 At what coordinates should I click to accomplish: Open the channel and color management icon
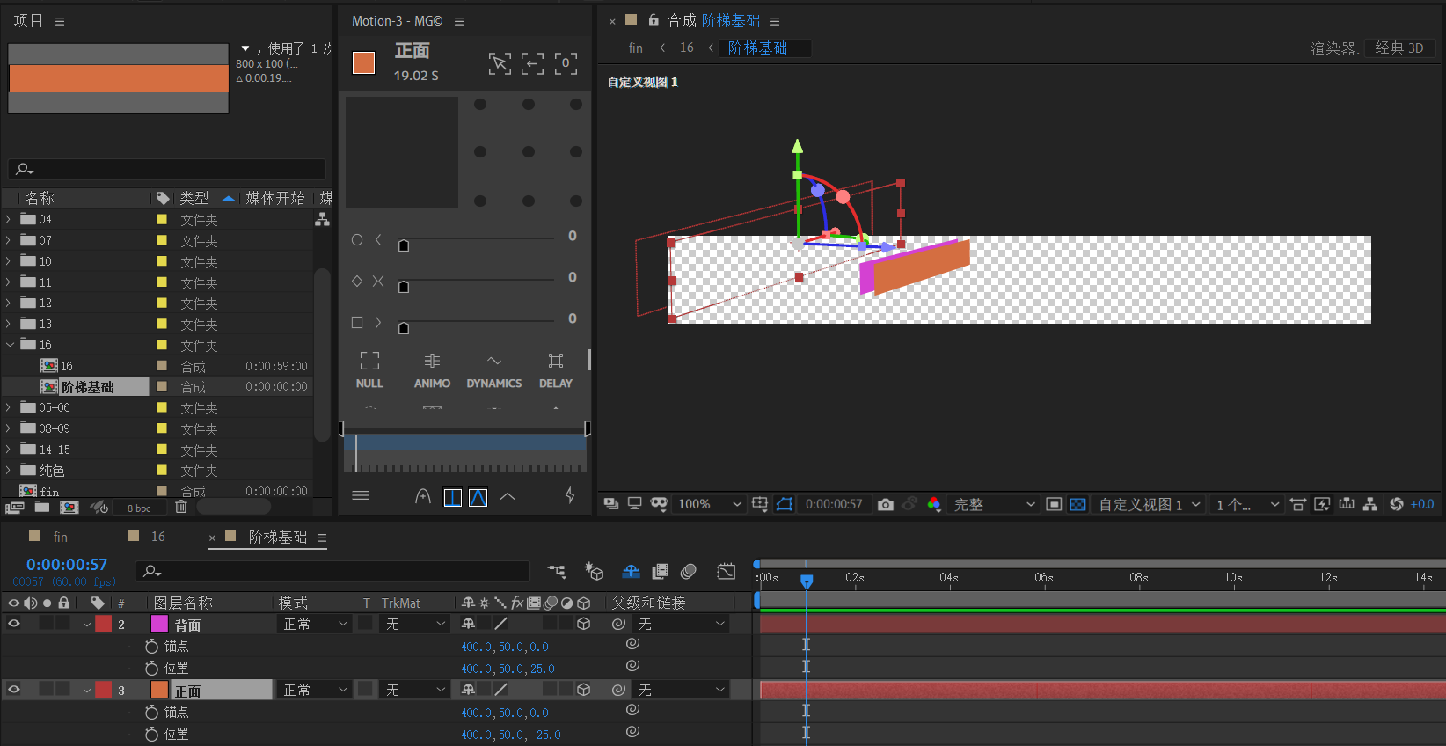934,504
